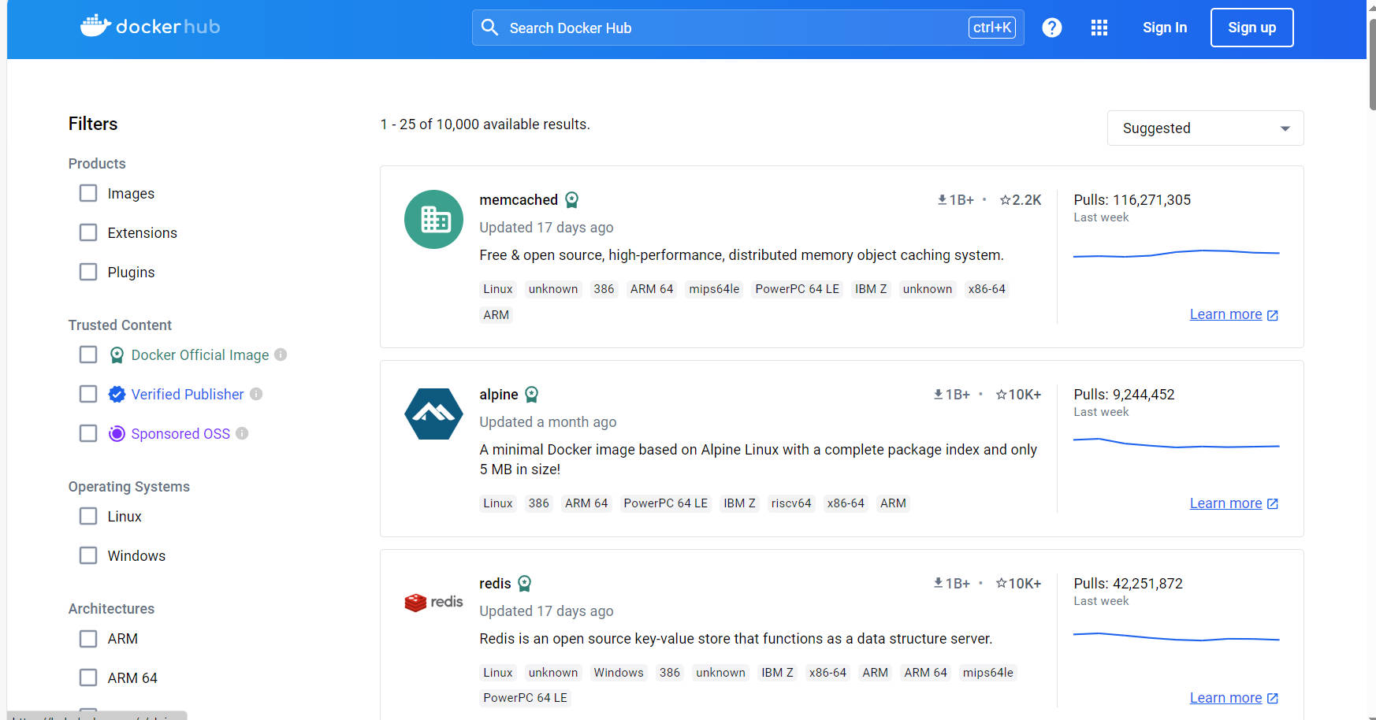Click redis star count 10K+
Screen dimensions: 1376x720
[x=1018, y=584]
